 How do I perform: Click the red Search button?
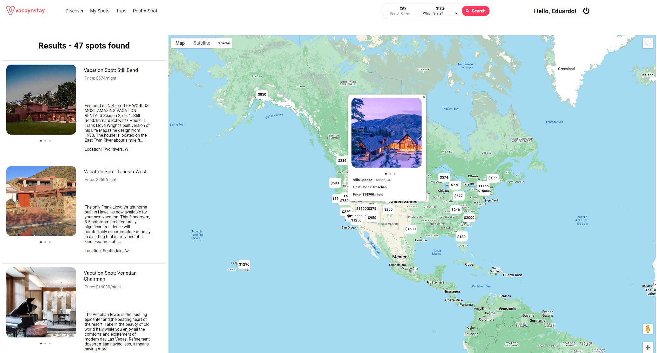point(476,11)
